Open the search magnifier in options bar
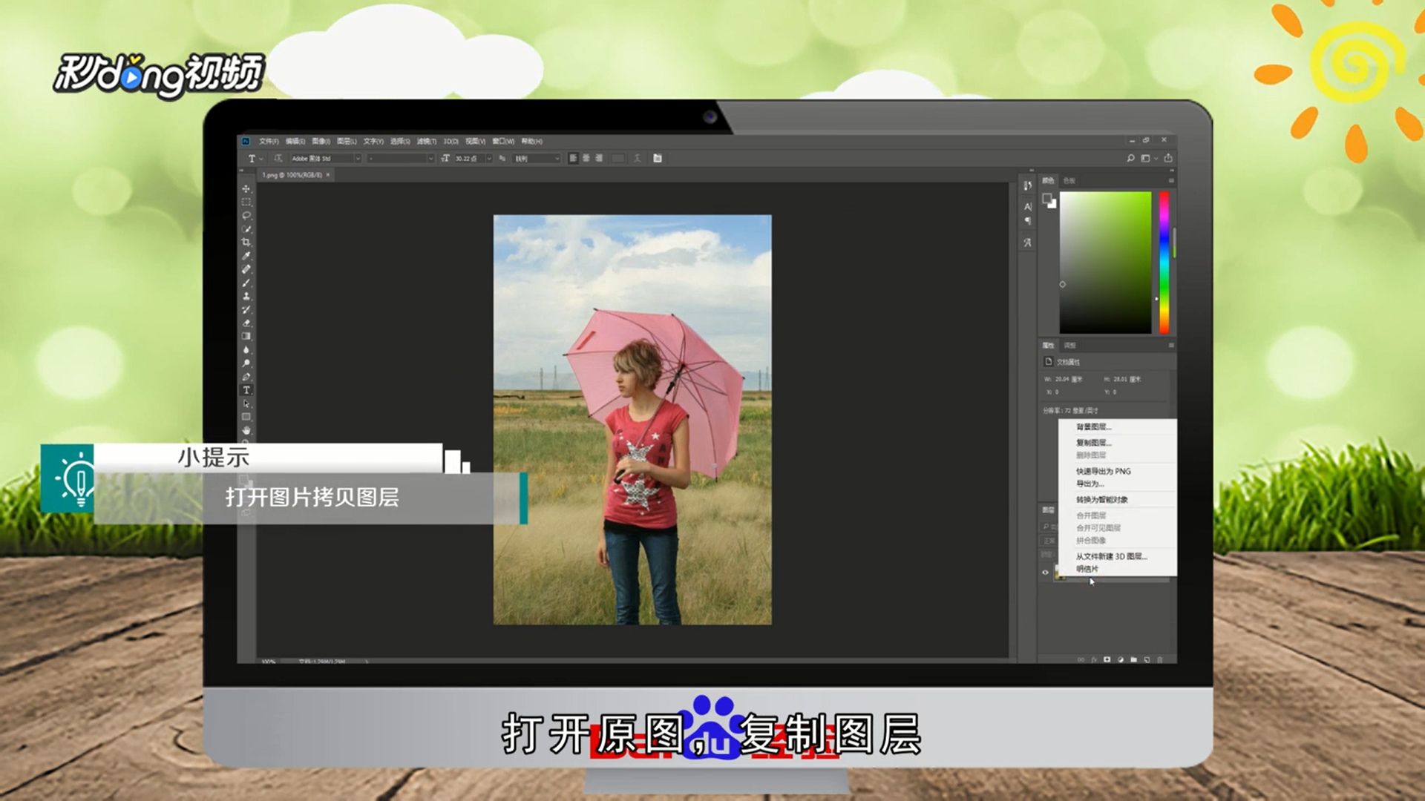1425x801 pixels. tap(1130, 158)
